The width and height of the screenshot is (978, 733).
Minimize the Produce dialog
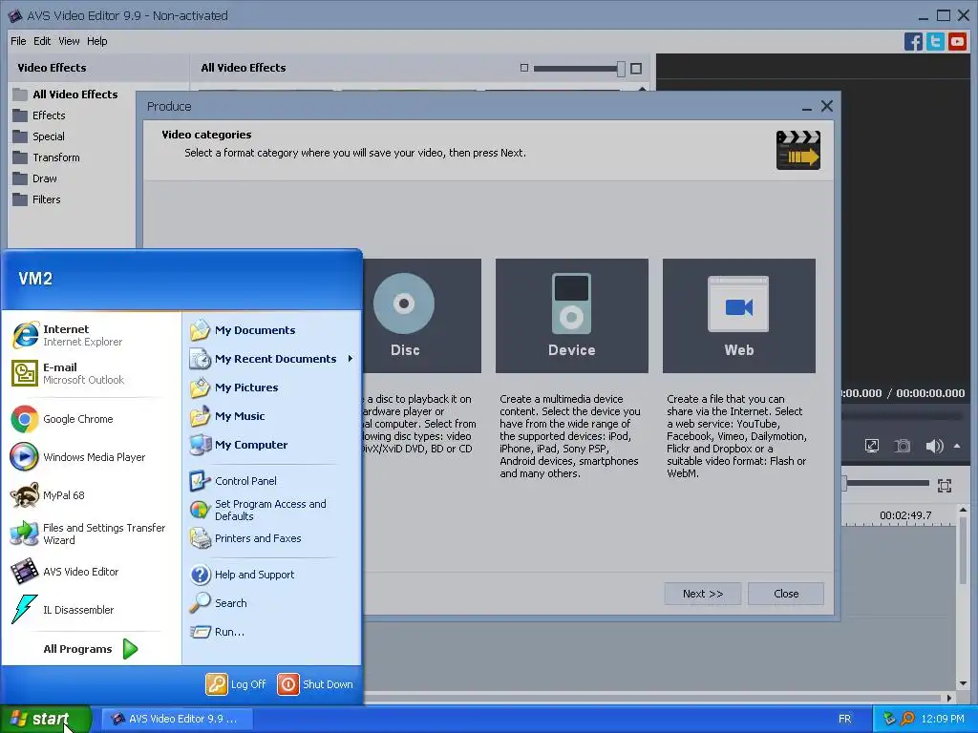tap(806, 107)
